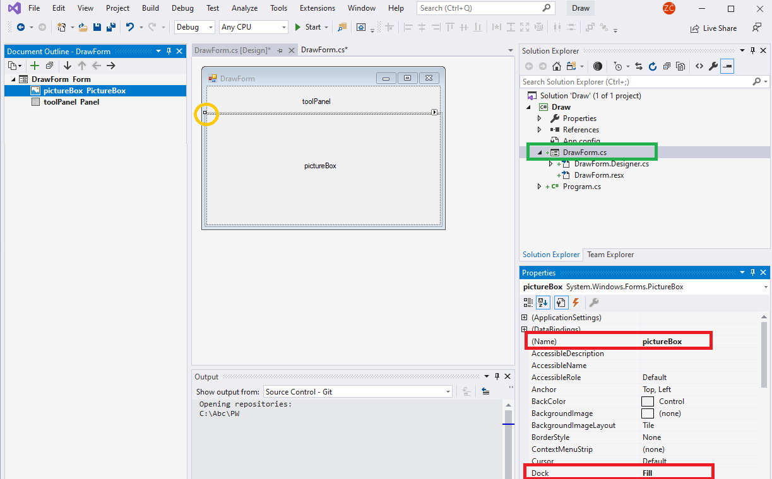Image resolution: width=772 pixels, height=479 pixels.
Task: Undo the last action with the Undo icon
Action: (129, 27)
